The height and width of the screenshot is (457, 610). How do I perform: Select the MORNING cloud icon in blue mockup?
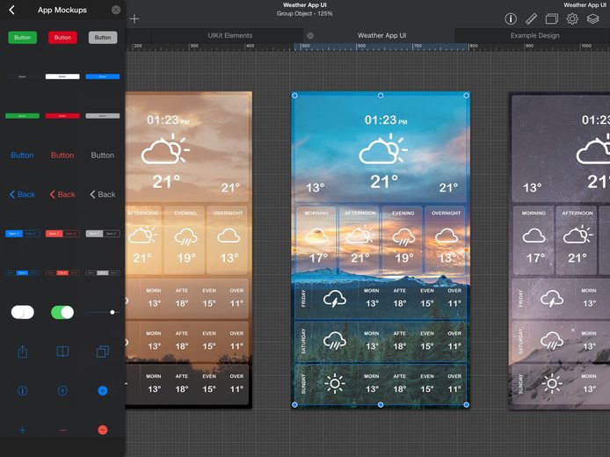[x=316, y=236]
